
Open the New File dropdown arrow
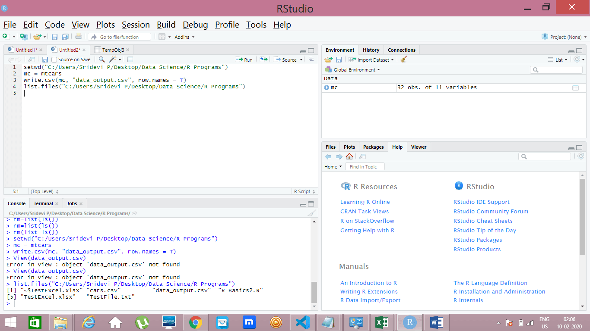[x=14, y=37]
